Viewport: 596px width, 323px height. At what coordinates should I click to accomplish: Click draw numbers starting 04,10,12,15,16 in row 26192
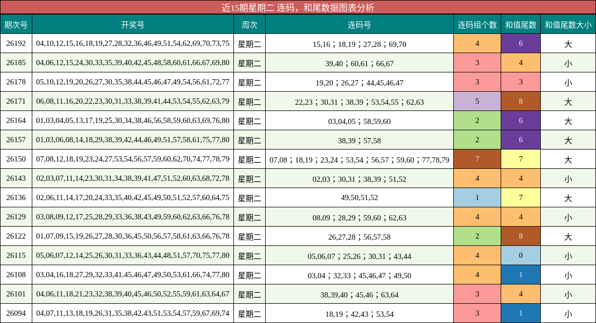[x=133, y=43]
